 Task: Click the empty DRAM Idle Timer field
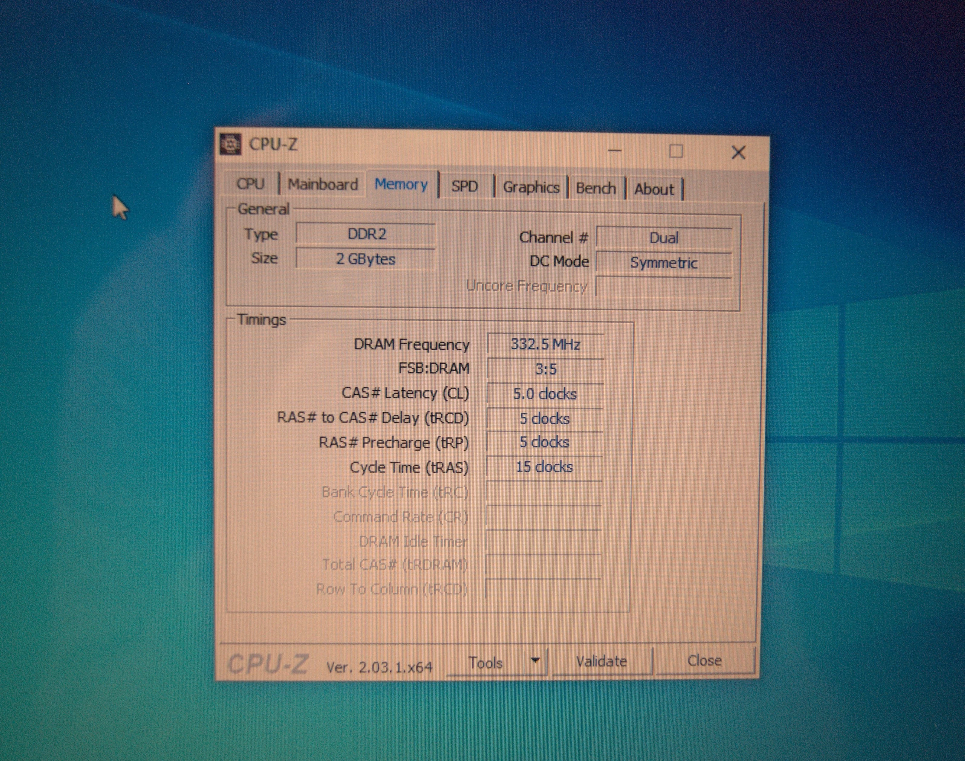[x=544, y=541]
